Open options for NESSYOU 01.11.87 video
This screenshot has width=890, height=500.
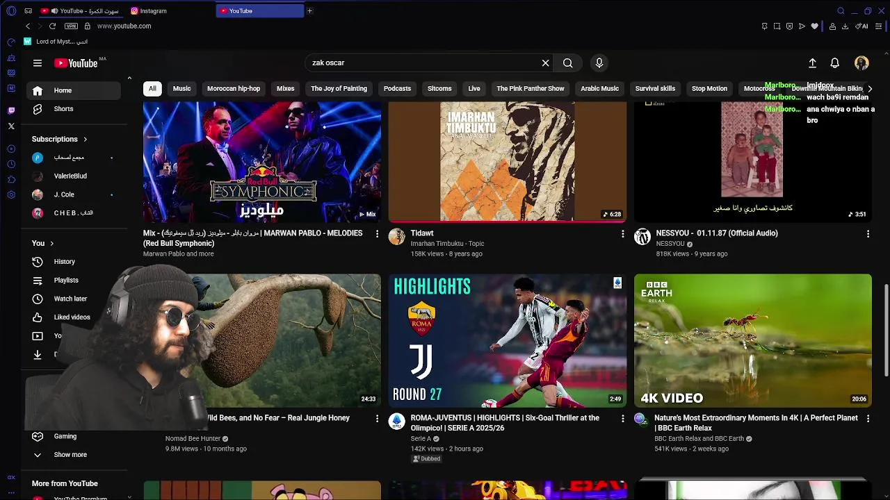(868, 235)
